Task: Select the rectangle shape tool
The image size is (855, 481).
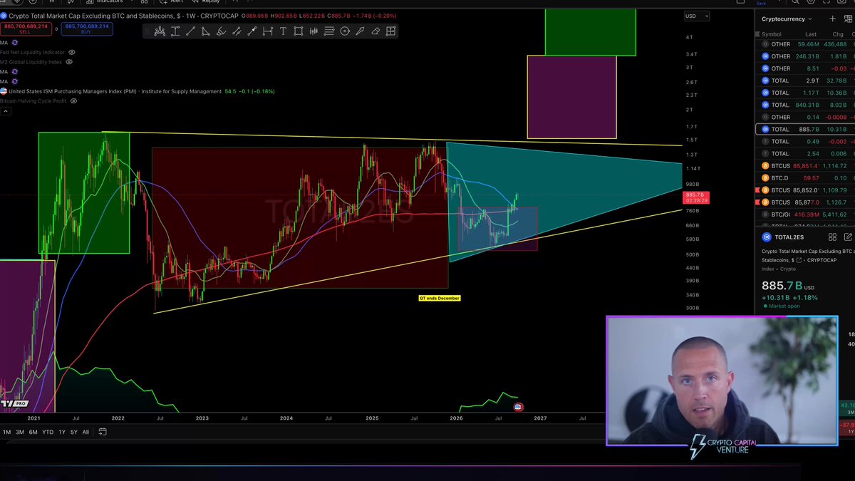Action: pyautogui.click(x=299, y=31)
